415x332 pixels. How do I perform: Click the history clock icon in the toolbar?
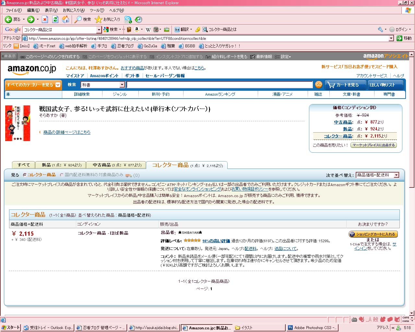click(138, 19)
